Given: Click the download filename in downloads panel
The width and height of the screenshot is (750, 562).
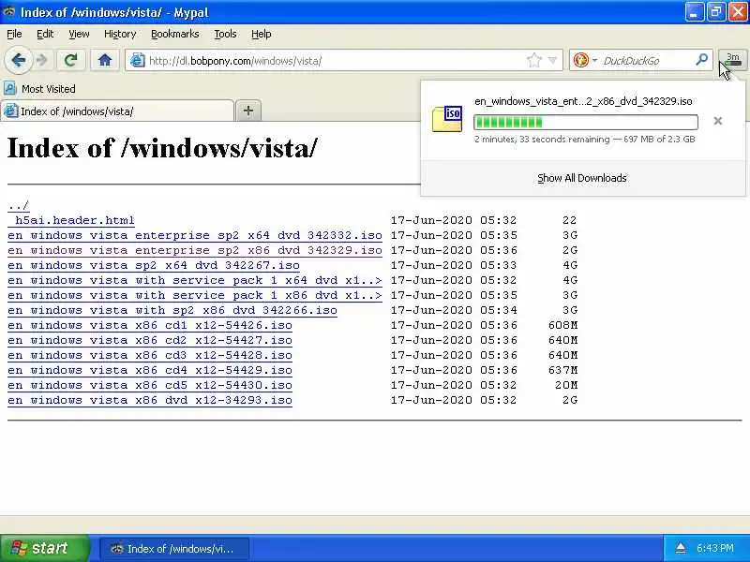Looking at the screenshot, I should click(583, 101).
